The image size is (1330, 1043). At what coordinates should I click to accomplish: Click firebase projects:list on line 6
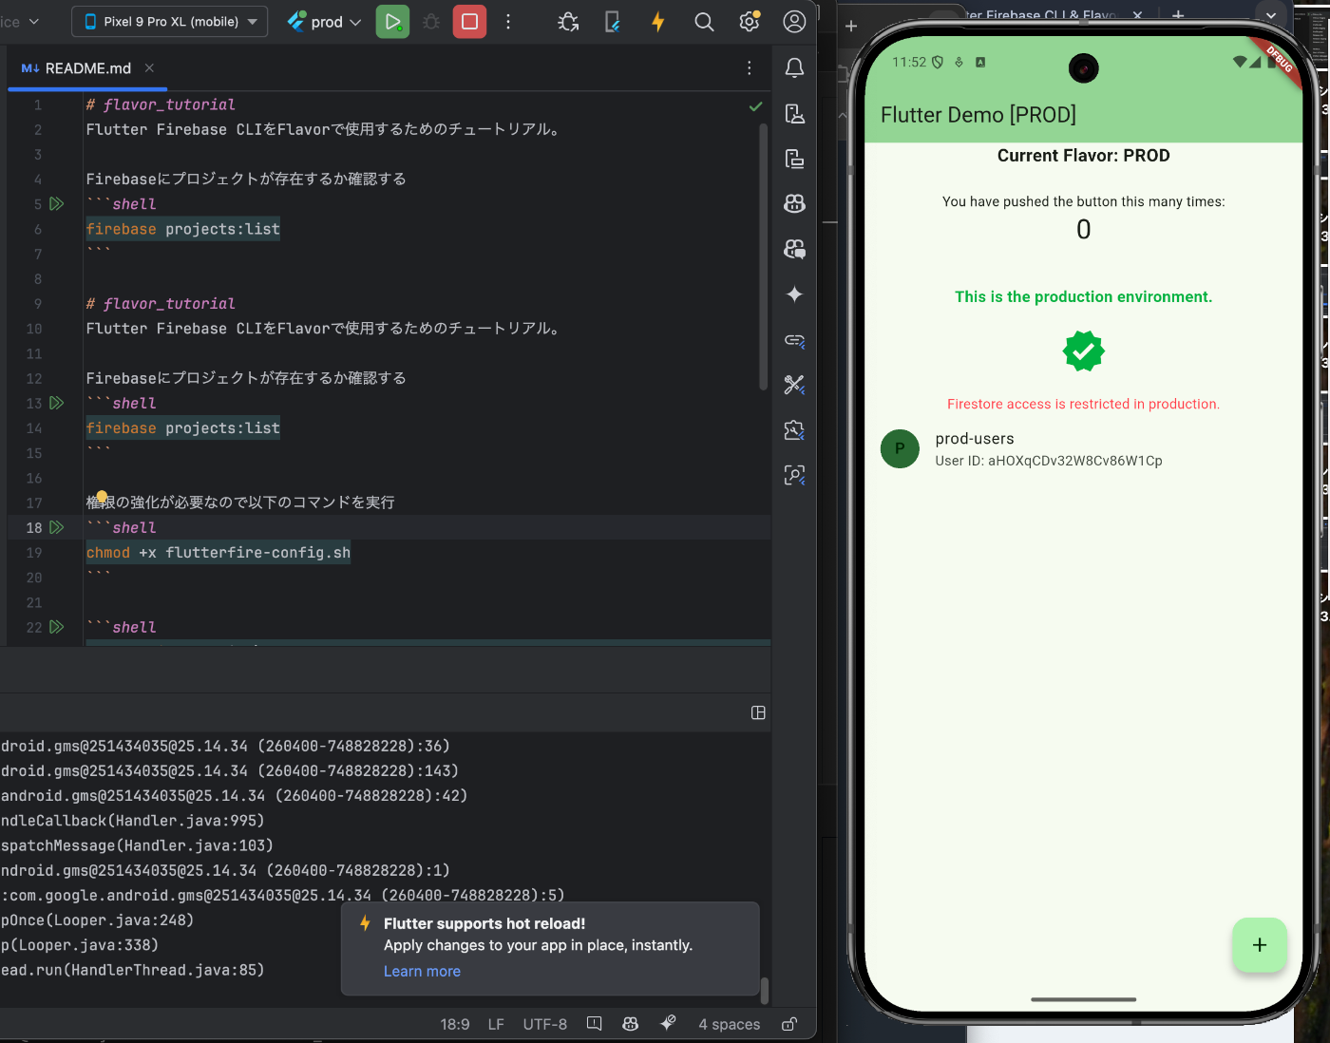[183, 229]
